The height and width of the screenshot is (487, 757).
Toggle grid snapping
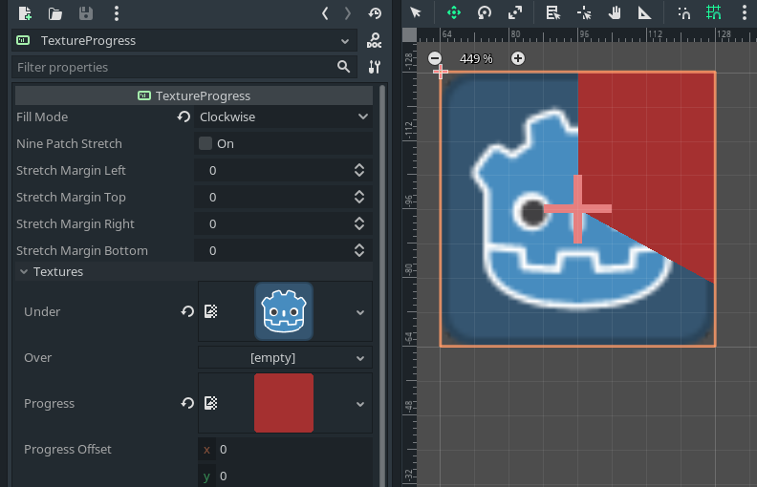pos(714,12)
